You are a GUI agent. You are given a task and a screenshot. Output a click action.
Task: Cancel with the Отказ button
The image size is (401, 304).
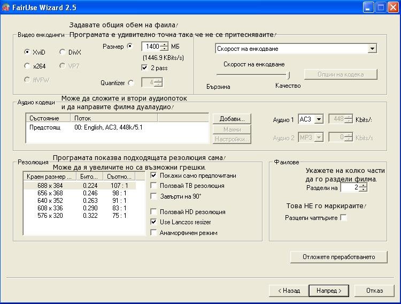pos(374,291)
